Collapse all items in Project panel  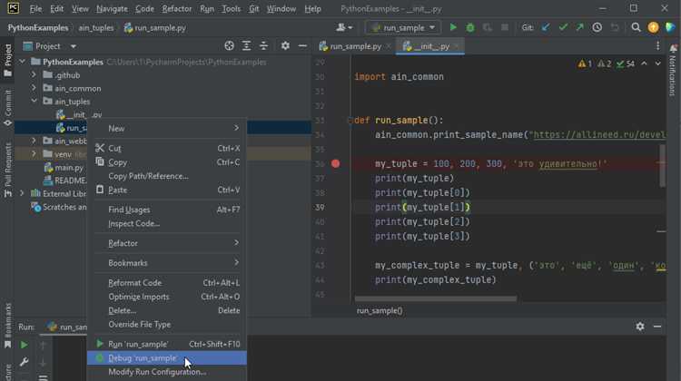click(263, 46)
